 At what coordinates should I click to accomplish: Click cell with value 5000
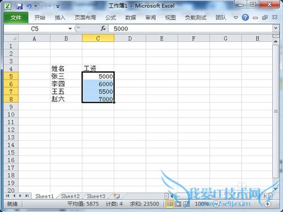(x=98, y=76)
